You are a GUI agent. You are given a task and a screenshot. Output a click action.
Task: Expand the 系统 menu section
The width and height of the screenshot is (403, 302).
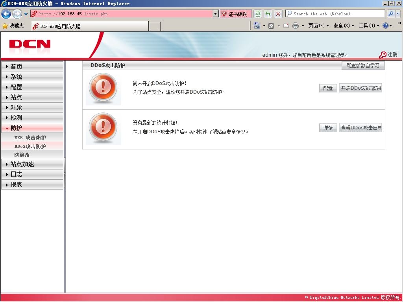32,77
